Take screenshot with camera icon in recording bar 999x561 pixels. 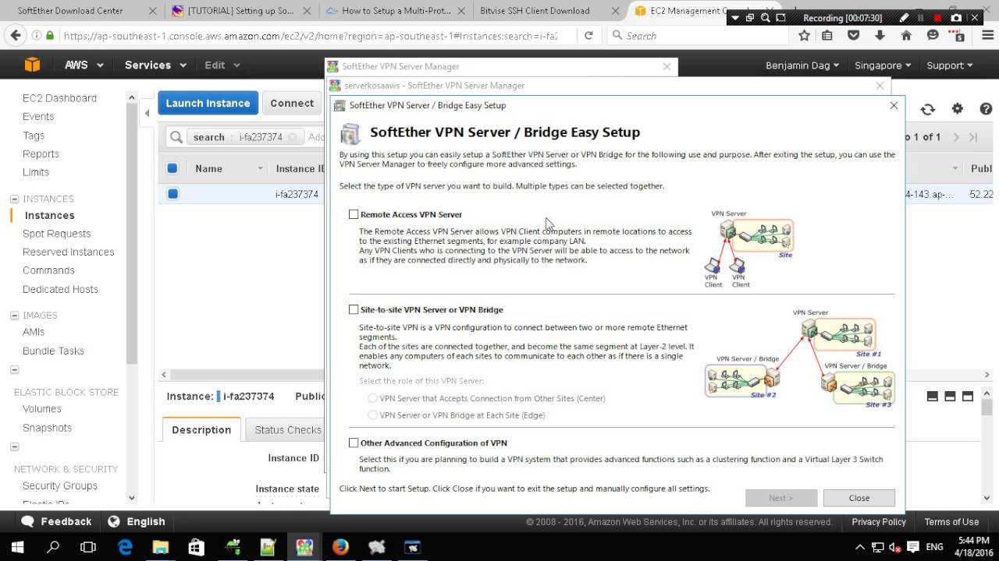pyautogui.click(x=956, y=17)
